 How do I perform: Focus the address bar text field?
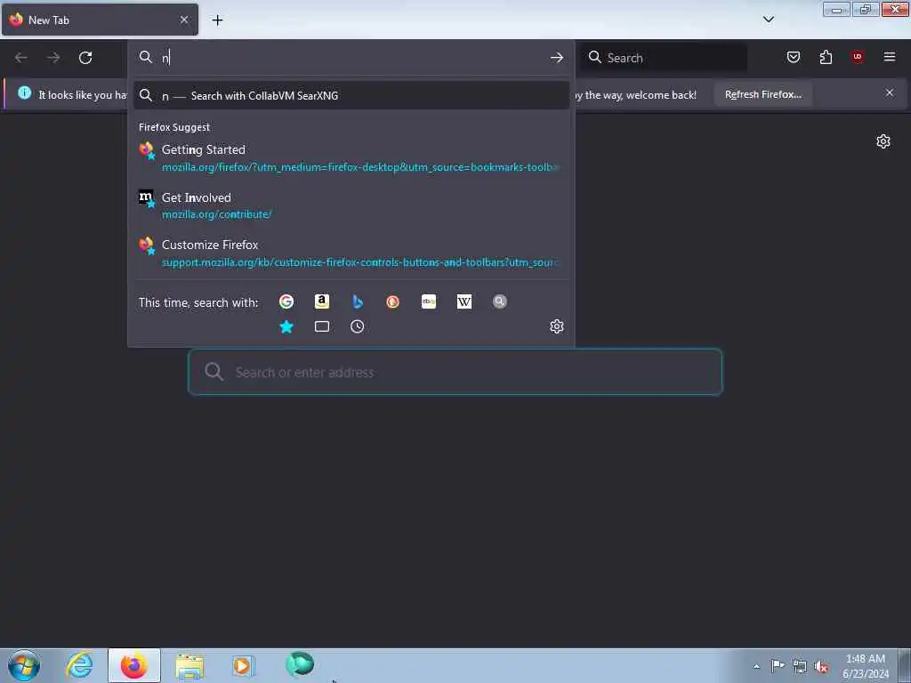click(351, 58)
